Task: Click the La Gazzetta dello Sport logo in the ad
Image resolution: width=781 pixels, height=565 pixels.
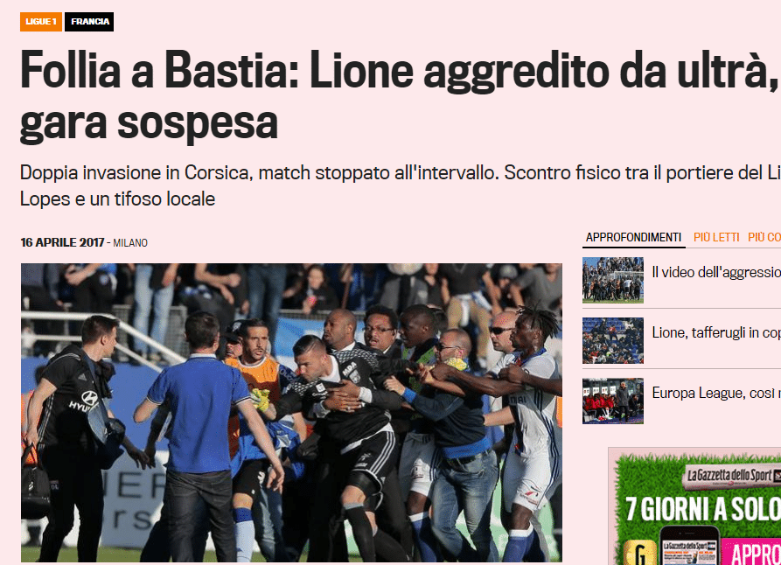Action: (x=731, y=475)
